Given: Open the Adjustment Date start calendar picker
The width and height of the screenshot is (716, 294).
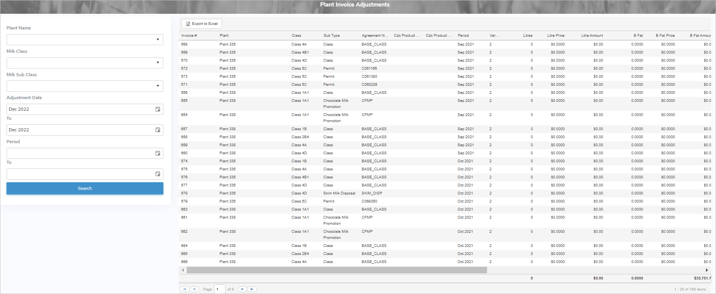Looking at the screenshot, I should click(x=158, y=109).
